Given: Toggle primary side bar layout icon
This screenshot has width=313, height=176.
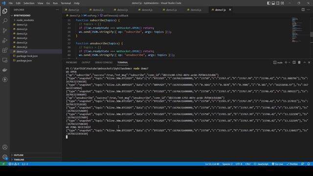Looking at the screenshot, I should [x=268, y=3].
